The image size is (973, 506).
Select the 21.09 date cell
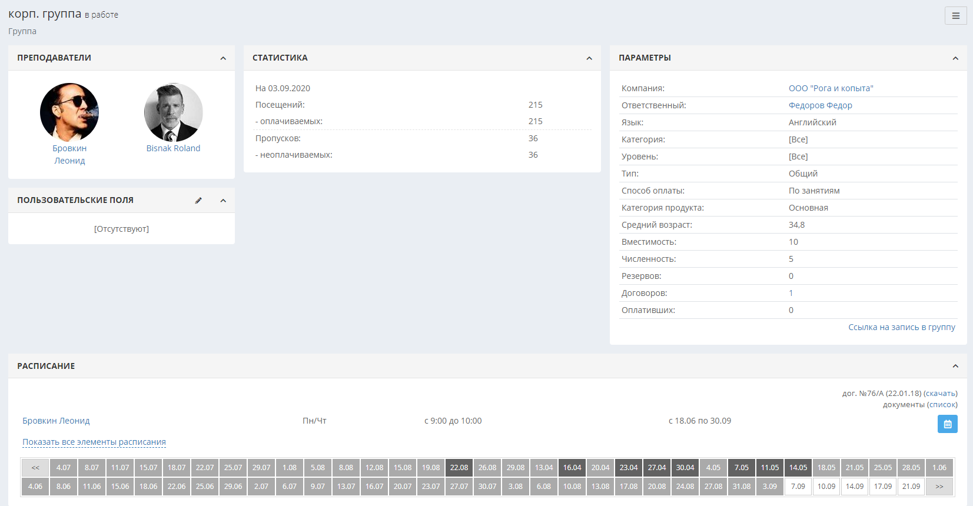[911, 487]
